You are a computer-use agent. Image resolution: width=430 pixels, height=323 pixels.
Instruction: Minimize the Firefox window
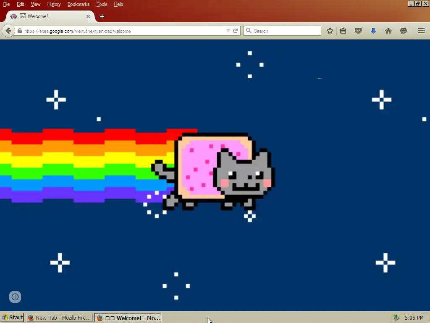(411, 4)
